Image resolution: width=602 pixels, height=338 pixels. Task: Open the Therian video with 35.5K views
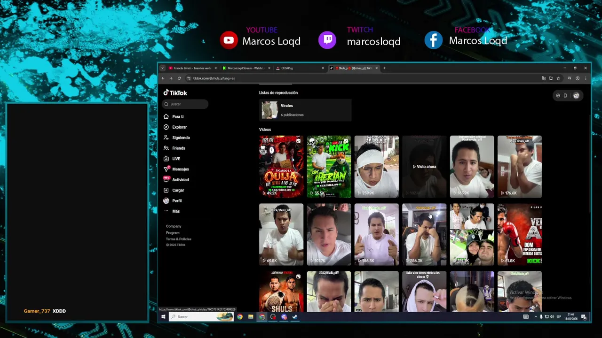[x=329, y=167]
